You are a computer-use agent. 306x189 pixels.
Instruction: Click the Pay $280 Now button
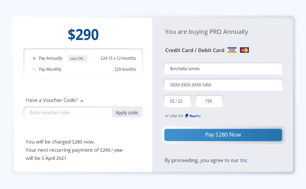coord(223,135)
